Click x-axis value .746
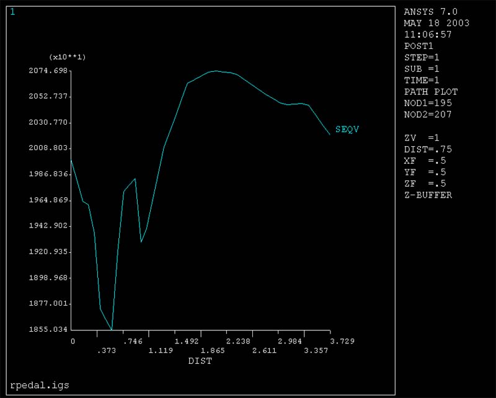Screen dimensions: 496x398 [133, 341]
